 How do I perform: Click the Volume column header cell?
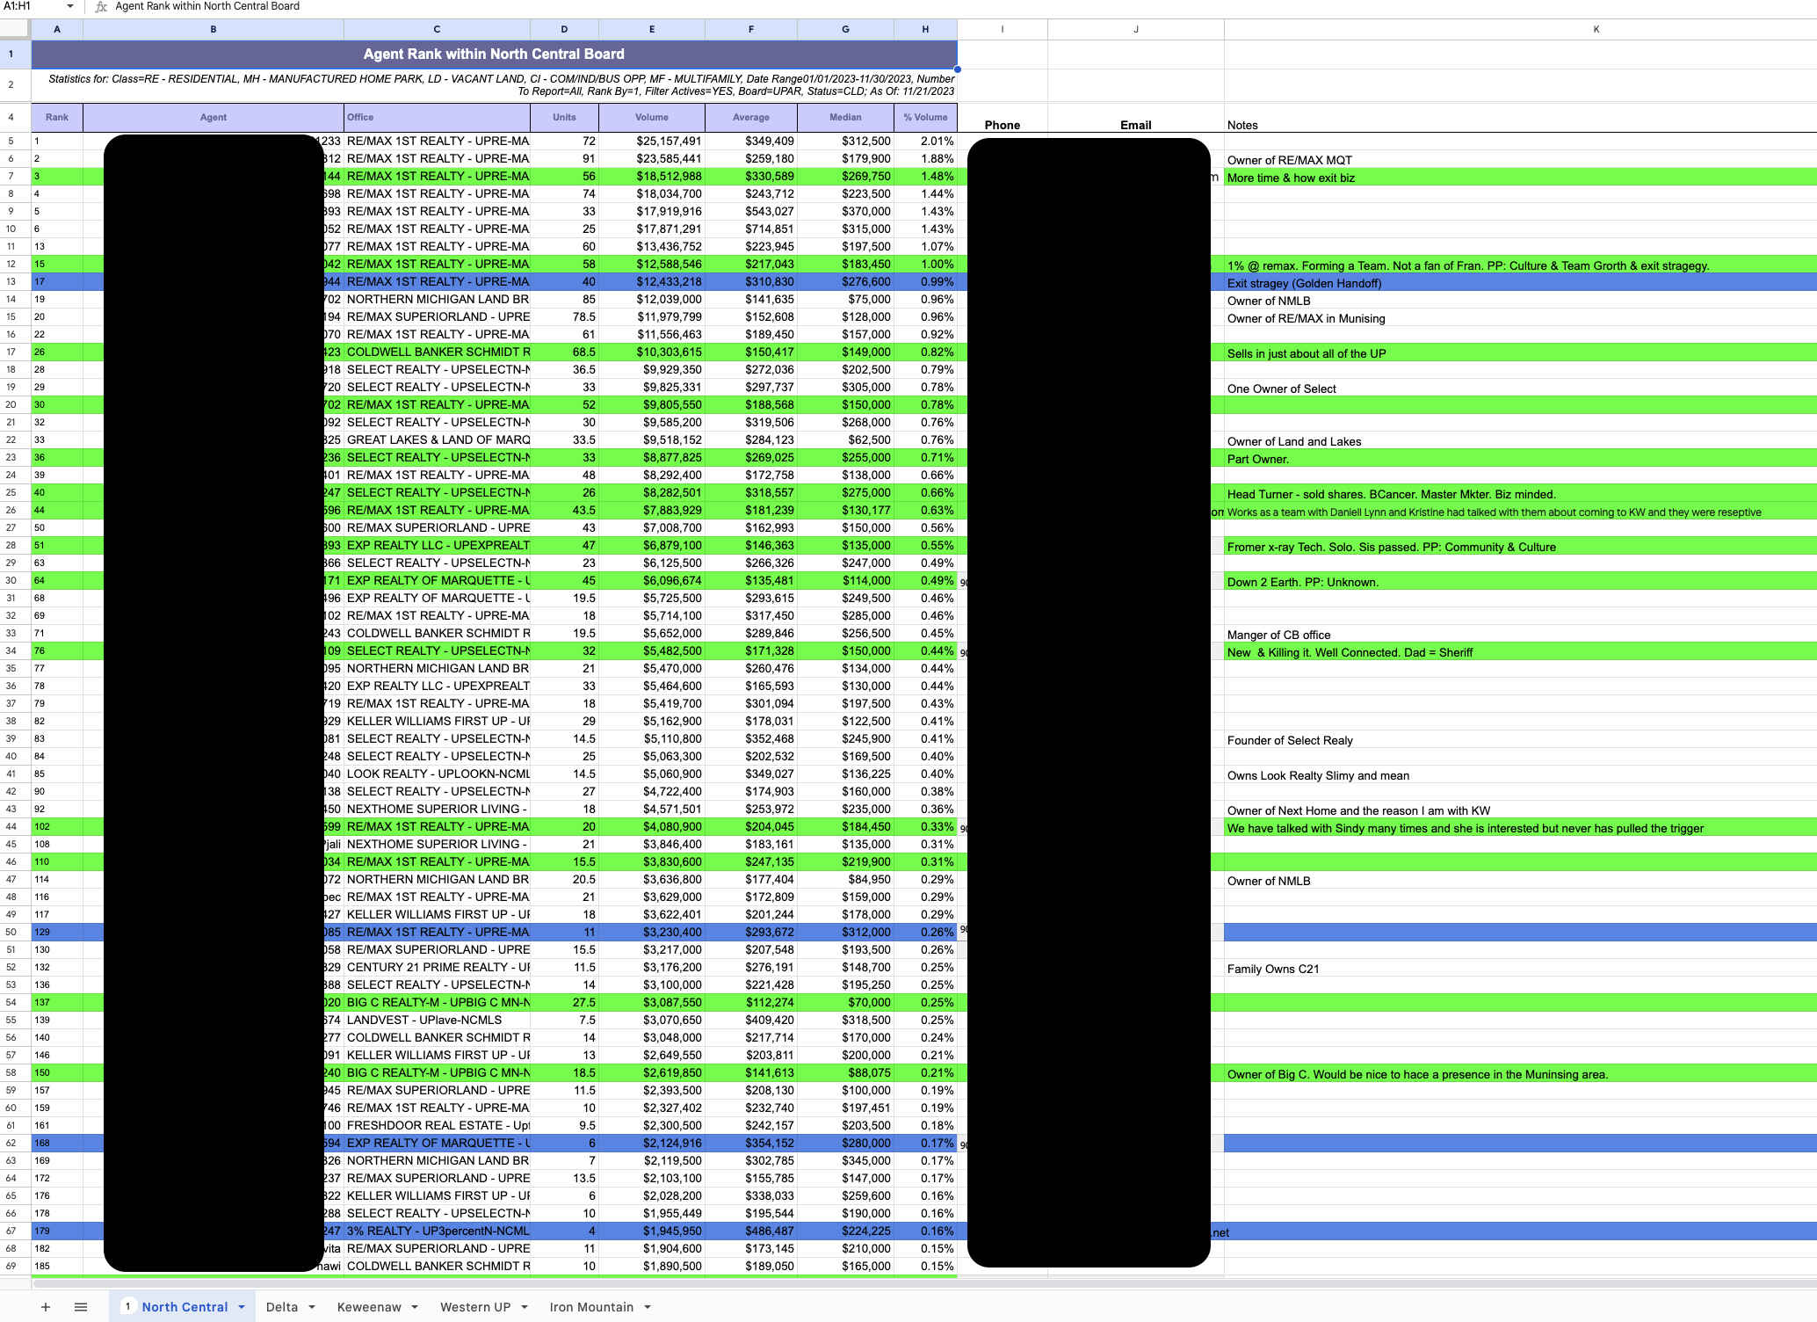[x=651, y=117]
